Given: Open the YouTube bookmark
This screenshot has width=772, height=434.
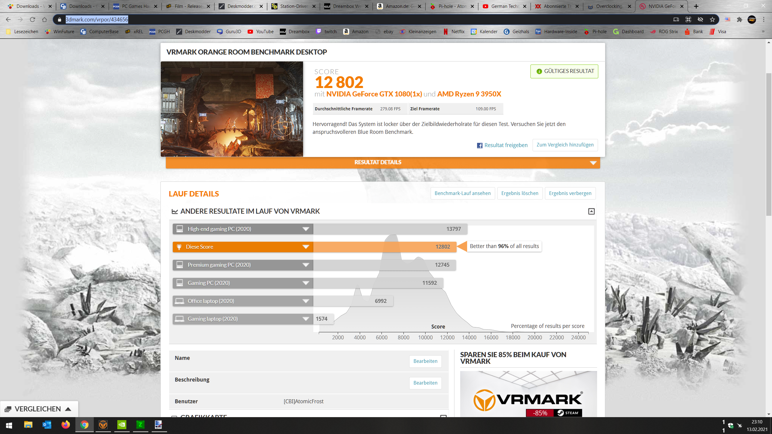Looking at the screenshot, I should point(261,32).
